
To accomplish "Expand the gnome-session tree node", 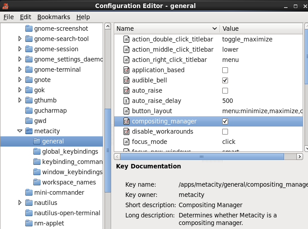I will (x=20, y=49).
